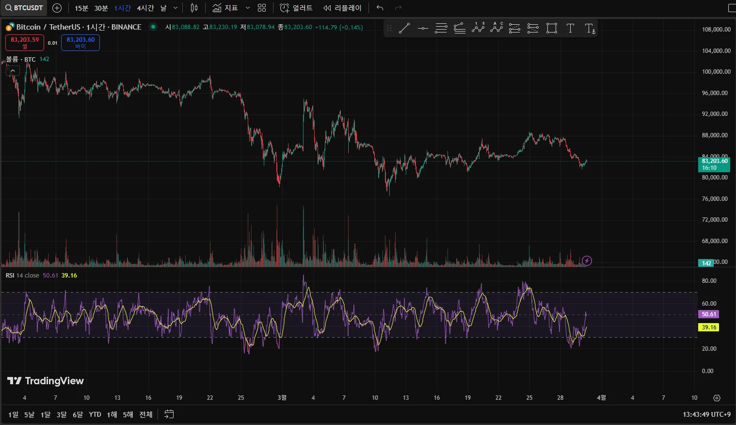Select the ABC correction wave tool
The width and height of the screenshot is (736, 425).
click(x=496, y=28)
